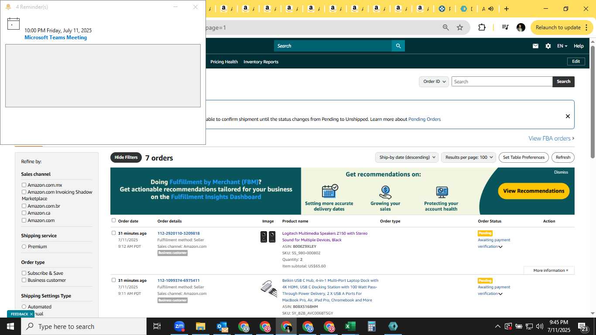Close the FEEDBACK tab with its x
This screenshot has width=596, height=335.
(x=31, y=314)
